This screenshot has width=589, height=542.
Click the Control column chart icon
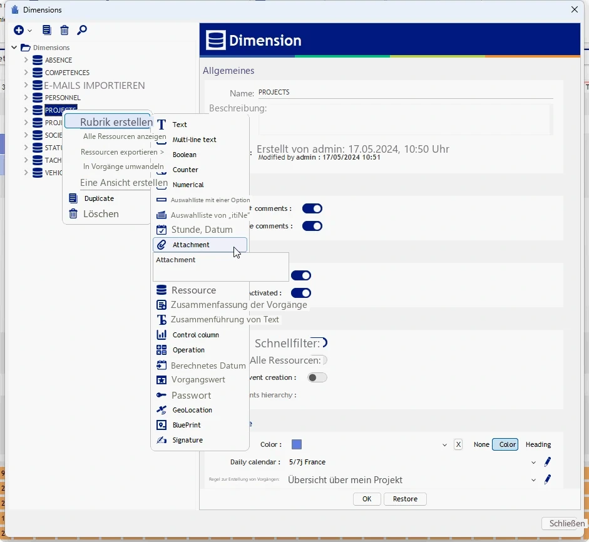click(161, 335)
